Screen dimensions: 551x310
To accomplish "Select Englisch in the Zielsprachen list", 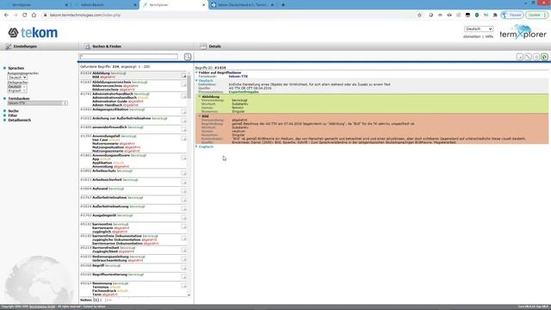I will point(15,90).
